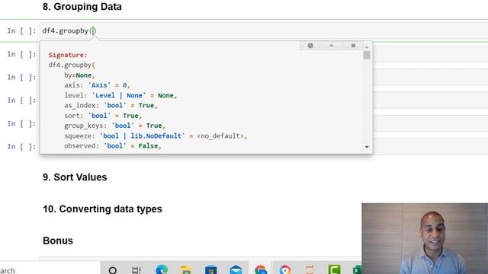Viewport: 488px width, 274px height.
Task: Open Task View from the taskbar
Action: (x=136, y=270)
